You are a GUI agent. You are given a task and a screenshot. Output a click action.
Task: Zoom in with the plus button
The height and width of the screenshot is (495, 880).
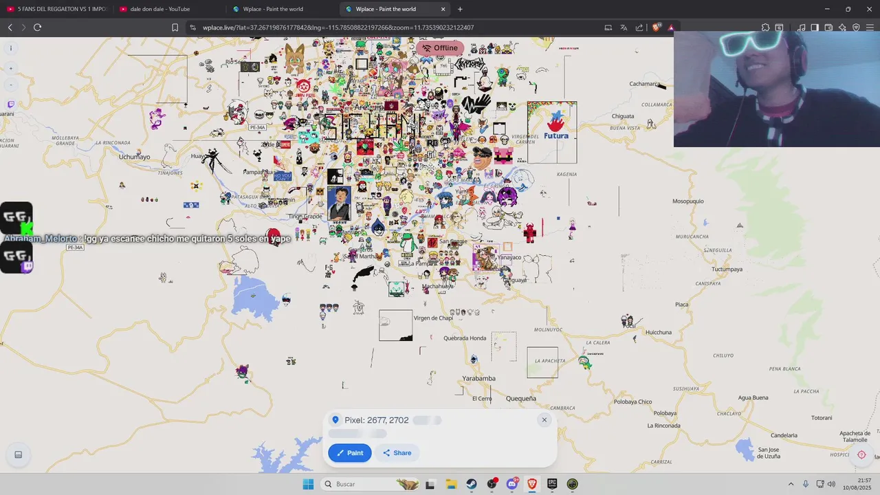11,68
